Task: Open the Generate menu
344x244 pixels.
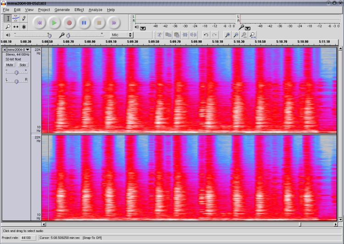Action: (x=62, y=10)
